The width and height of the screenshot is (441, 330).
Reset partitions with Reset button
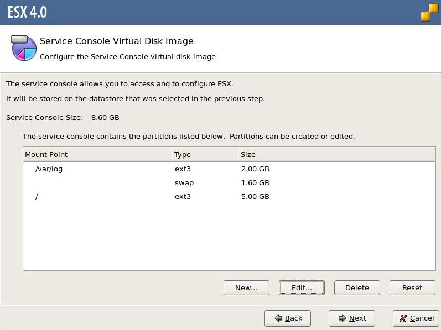pos(412,287)
